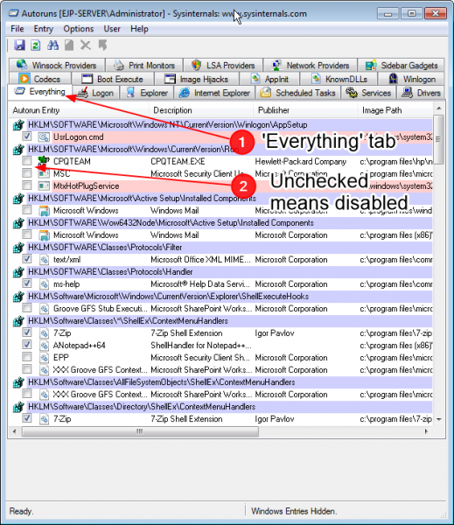The image size is (454, 525).
Task: Click the registry icon beside Wow6432Node Active Setup key
Action: coord(18,223)
